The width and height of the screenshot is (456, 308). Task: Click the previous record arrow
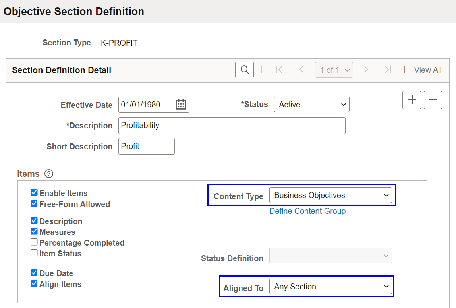click(301, 70)
